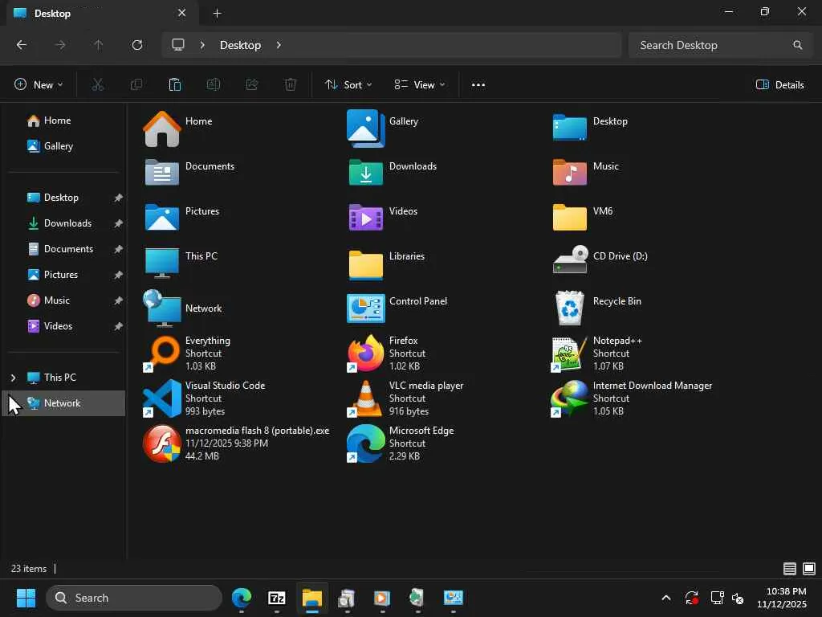
Task: Switch to details list view in status bar
Action: 790,569
